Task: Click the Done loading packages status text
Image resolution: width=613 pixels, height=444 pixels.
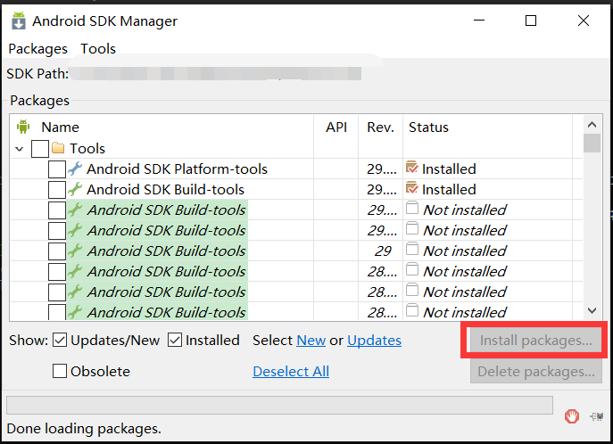Action: coord(84,428)
